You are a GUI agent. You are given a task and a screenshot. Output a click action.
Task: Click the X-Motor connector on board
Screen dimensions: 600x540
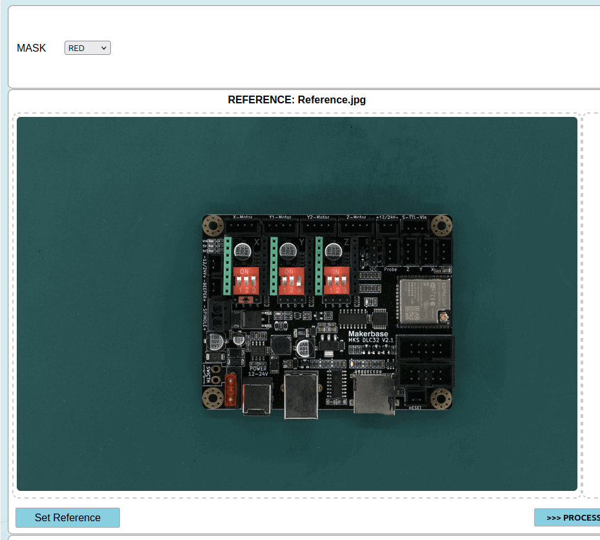click(243, 227)
